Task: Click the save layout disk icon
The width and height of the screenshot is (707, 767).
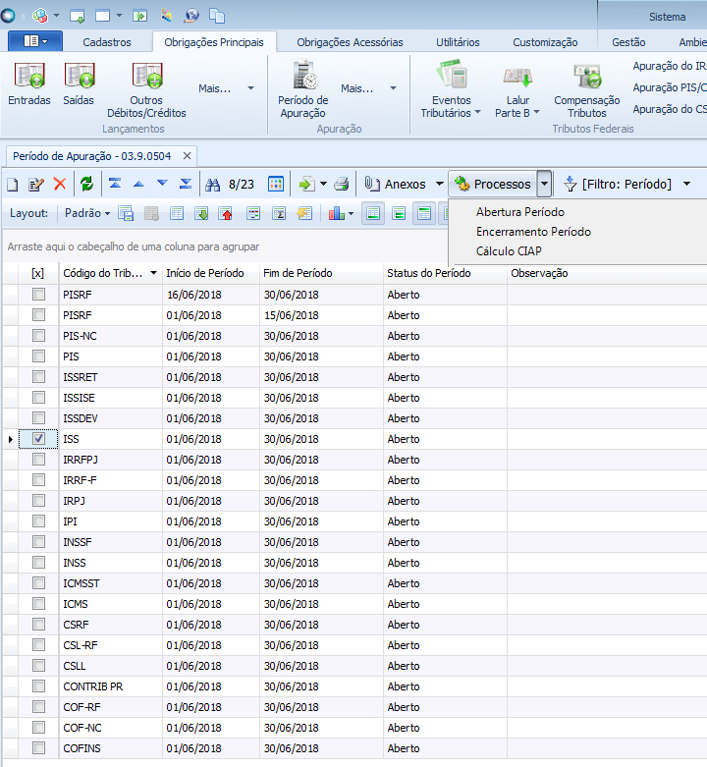Action: pos(126,213)
